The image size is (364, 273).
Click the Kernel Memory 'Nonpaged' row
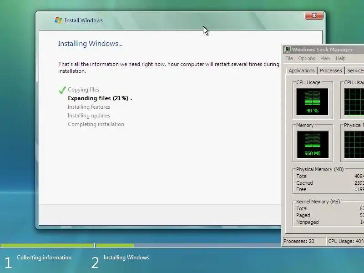pyautogui.click(x=330, y=222)
